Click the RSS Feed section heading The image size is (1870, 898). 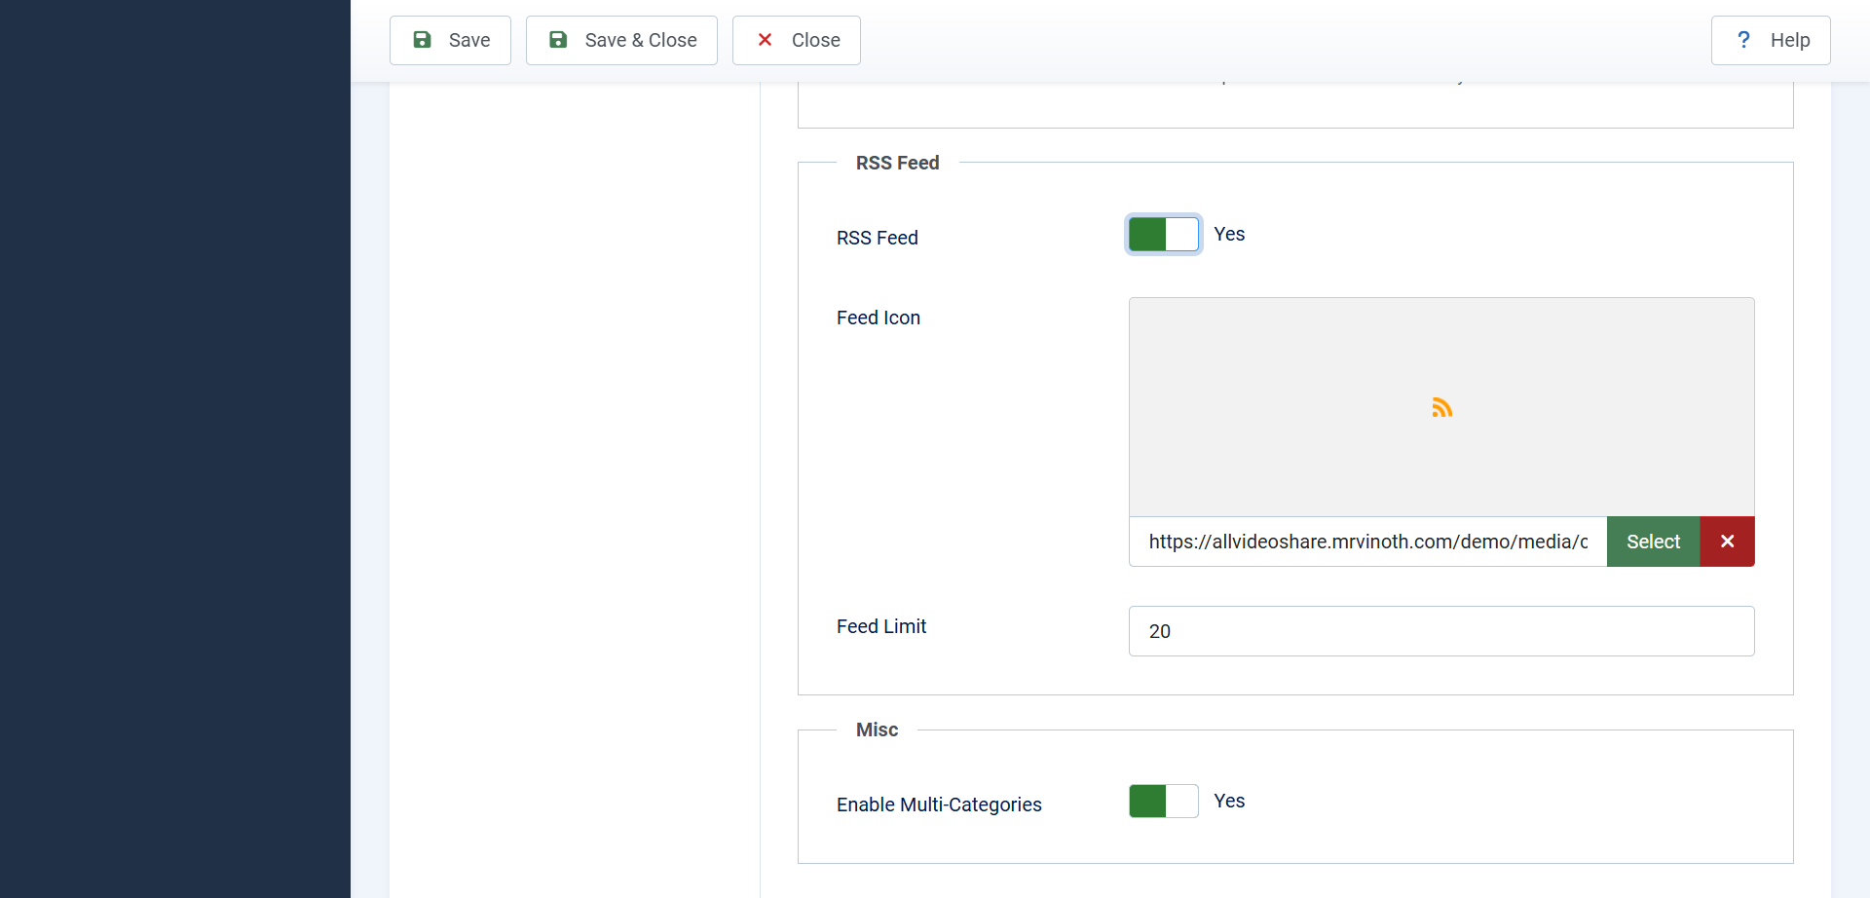(x=898, y=163)
